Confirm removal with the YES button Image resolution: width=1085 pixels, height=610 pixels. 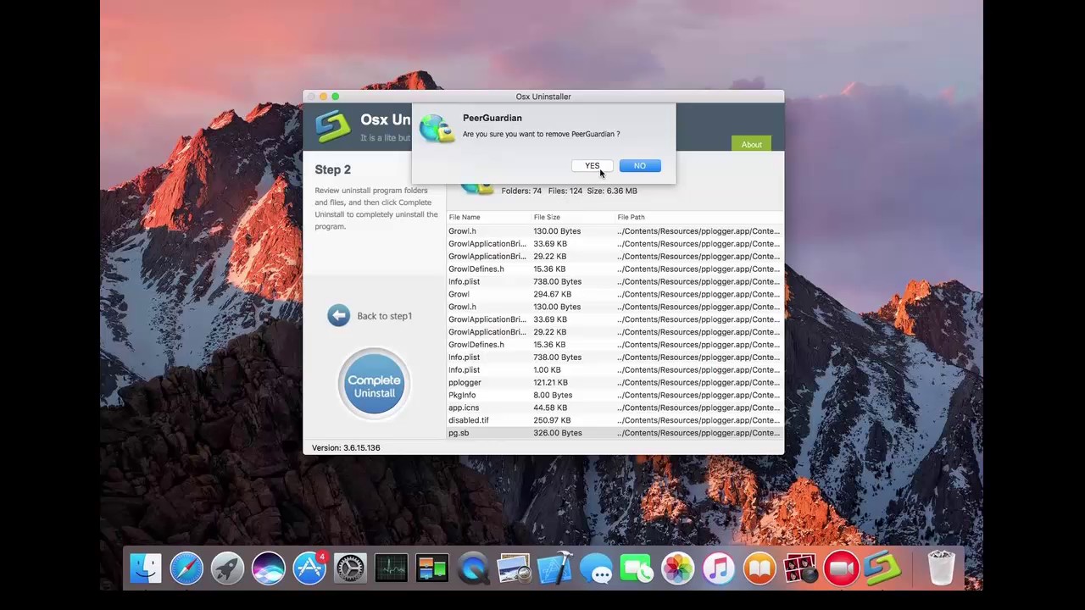tap(592, 166)
